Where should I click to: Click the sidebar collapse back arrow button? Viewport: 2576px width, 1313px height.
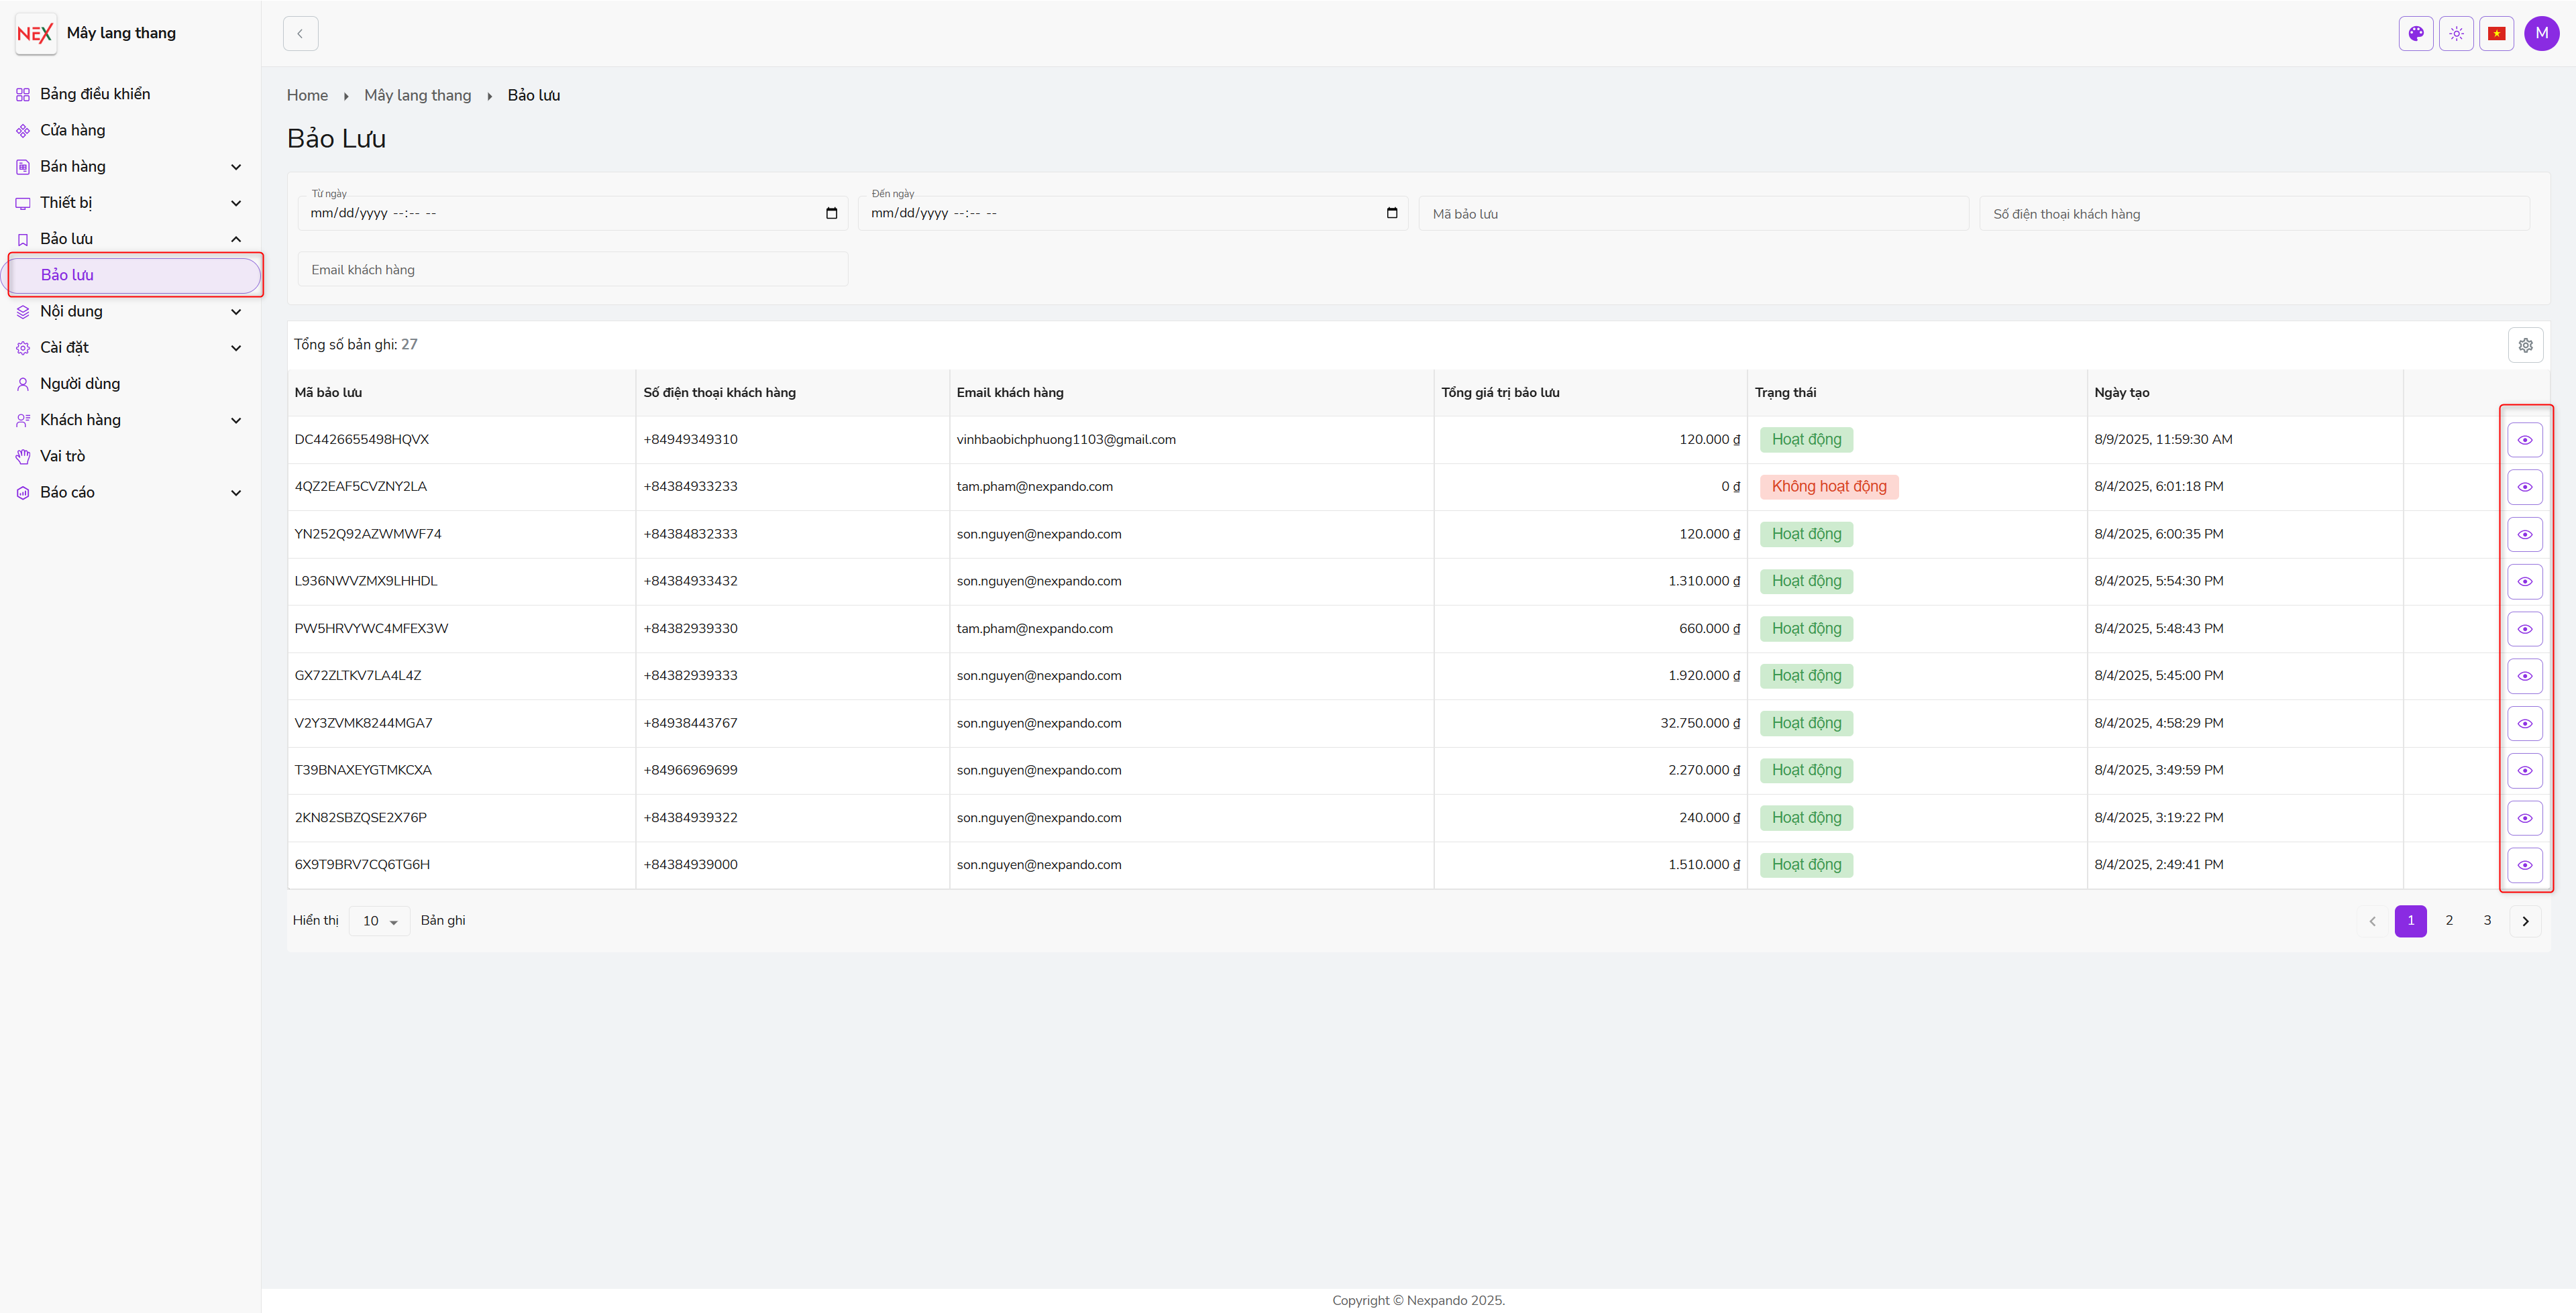pyautogui.click(x=300, y=33)
